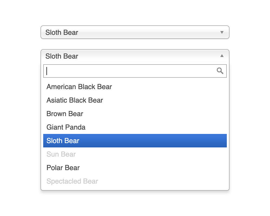Select American Black Bear from the list

tap(79, 87)
